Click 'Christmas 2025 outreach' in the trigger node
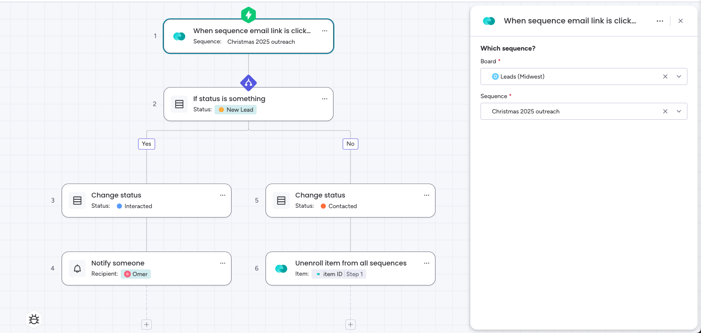 click(261, 42)
